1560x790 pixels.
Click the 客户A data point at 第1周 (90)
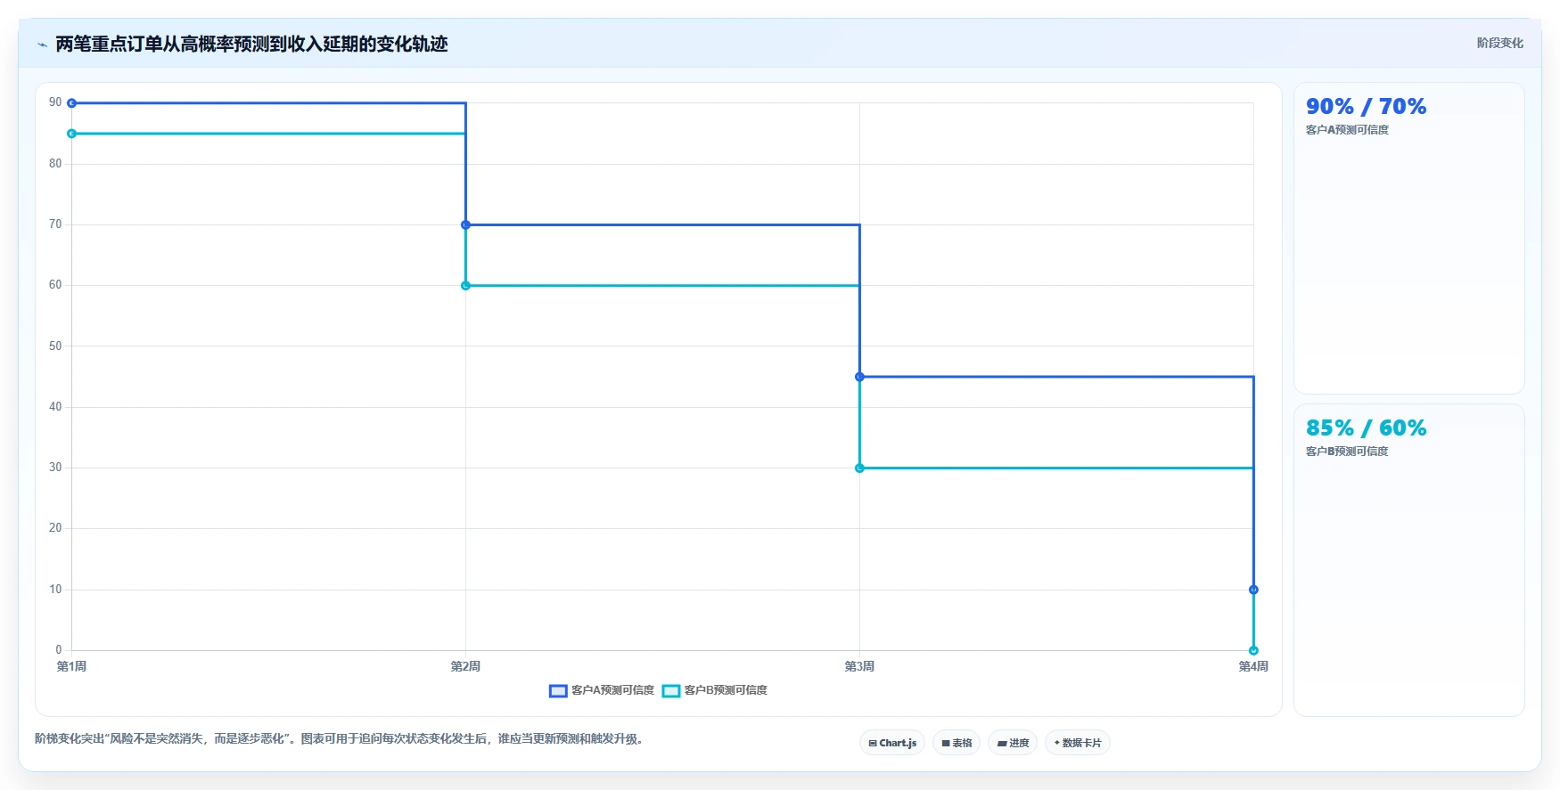(x=71, y=103)
